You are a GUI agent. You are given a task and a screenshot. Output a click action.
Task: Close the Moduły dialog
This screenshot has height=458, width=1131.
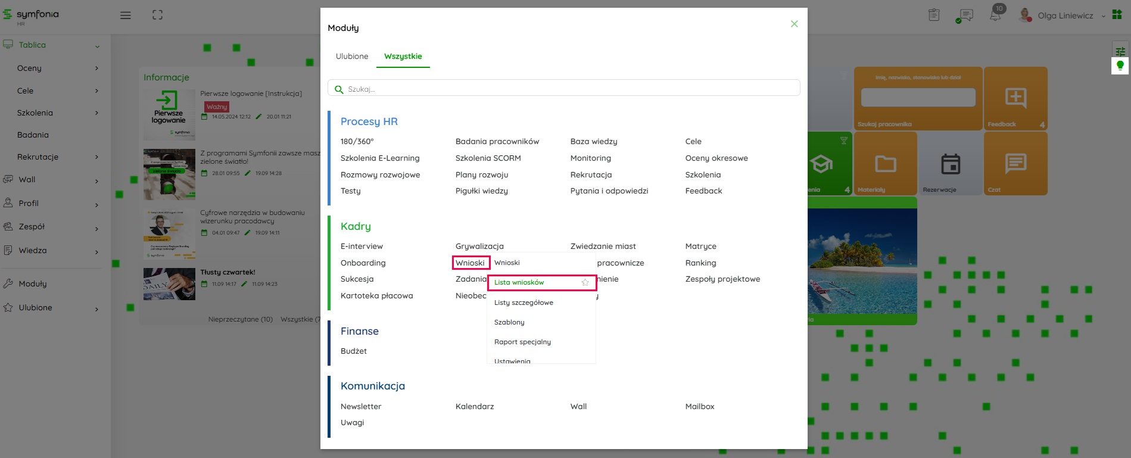click(x=794, y=24)
